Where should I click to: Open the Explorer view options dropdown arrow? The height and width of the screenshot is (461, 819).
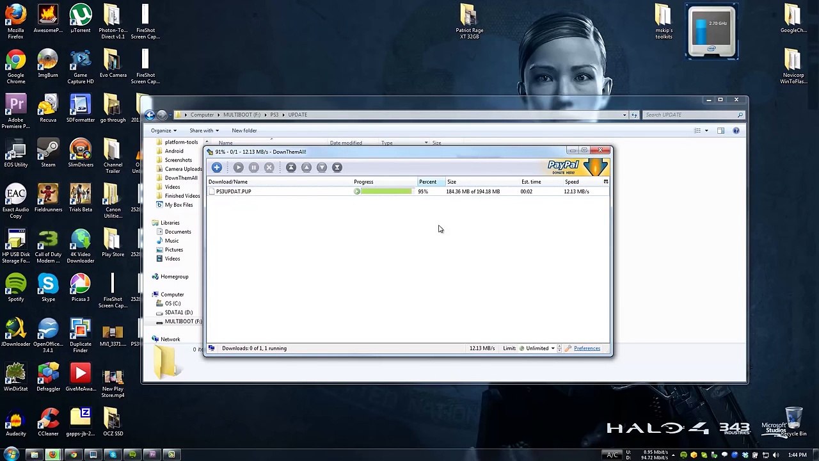pos(706,131)
